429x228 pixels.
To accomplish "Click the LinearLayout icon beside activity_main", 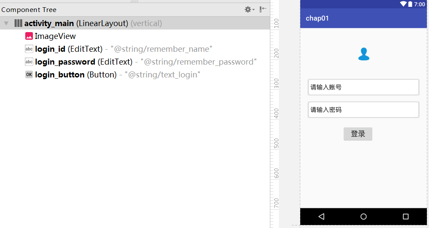I will click(x=18, y=23).
